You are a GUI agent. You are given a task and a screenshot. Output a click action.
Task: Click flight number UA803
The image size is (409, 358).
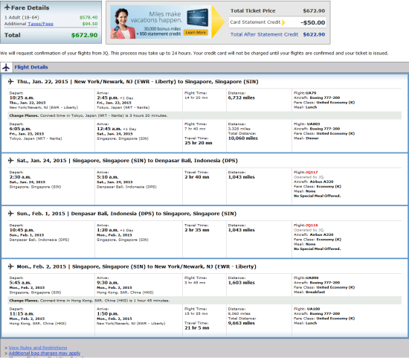pyautogui.click(x=313, y=124)
